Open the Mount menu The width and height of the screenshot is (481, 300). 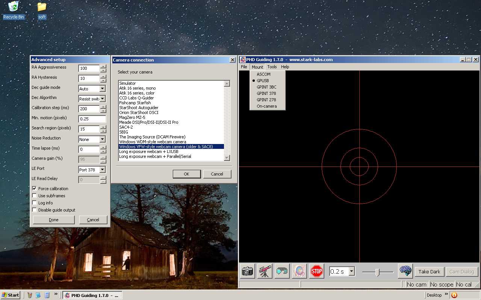coord(257,67)
